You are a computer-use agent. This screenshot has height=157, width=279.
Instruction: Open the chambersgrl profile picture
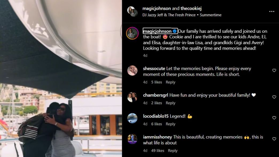point(132,97)
